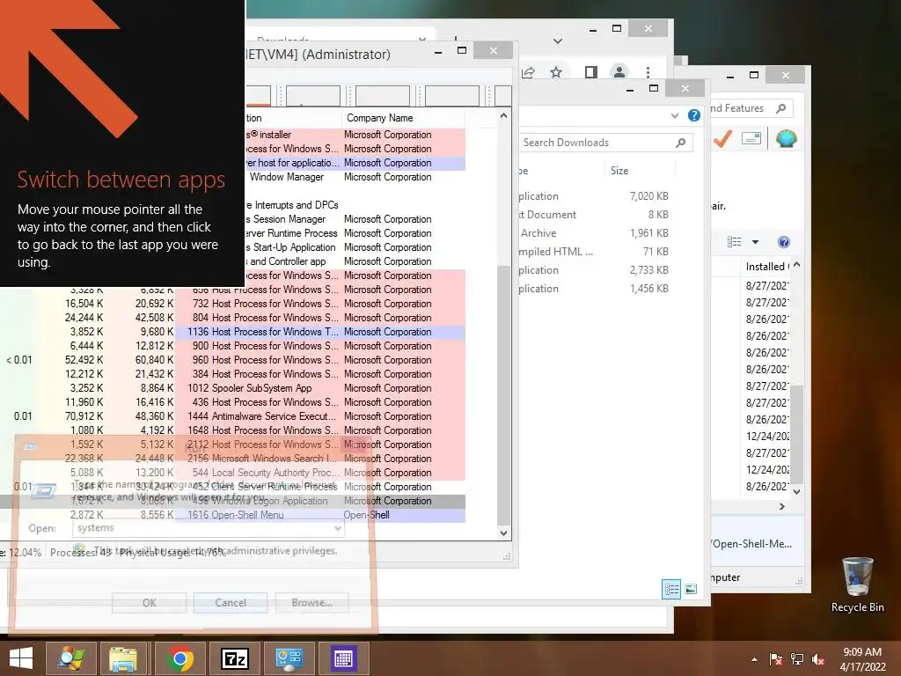The width and height of the screenshot is (901, 676).
Task: Click the orange checkmark toolbar icon
Action: click(x=722, y=138)
